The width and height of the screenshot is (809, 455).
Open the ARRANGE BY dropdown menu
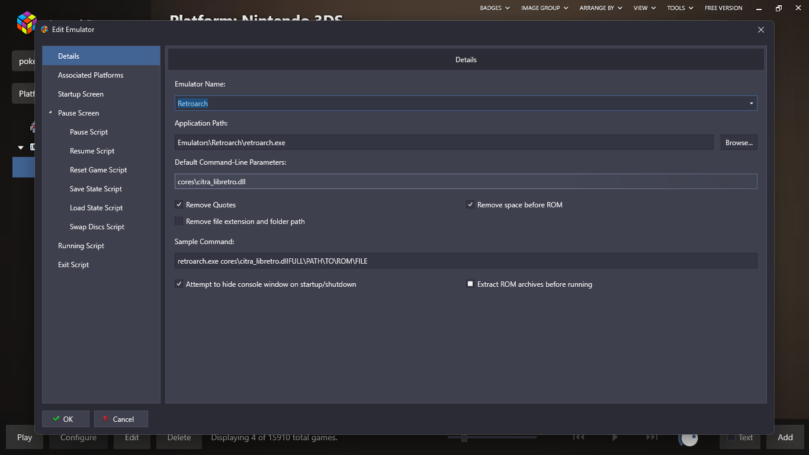tap(601, 8)
